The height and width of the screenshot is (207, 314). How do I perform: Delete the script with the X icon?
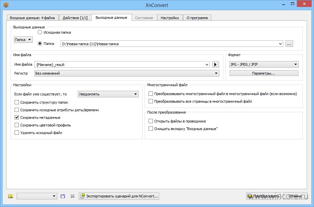72,196
